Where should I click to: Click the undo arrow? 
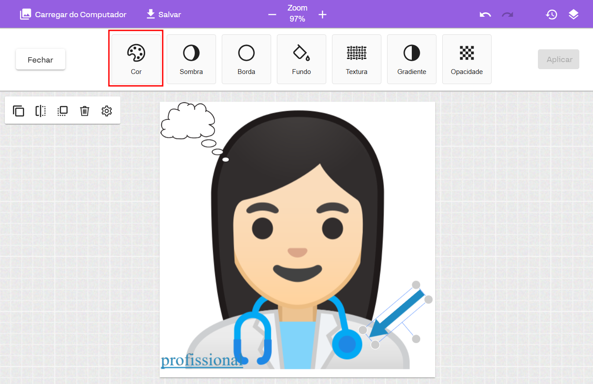[485, 15]
